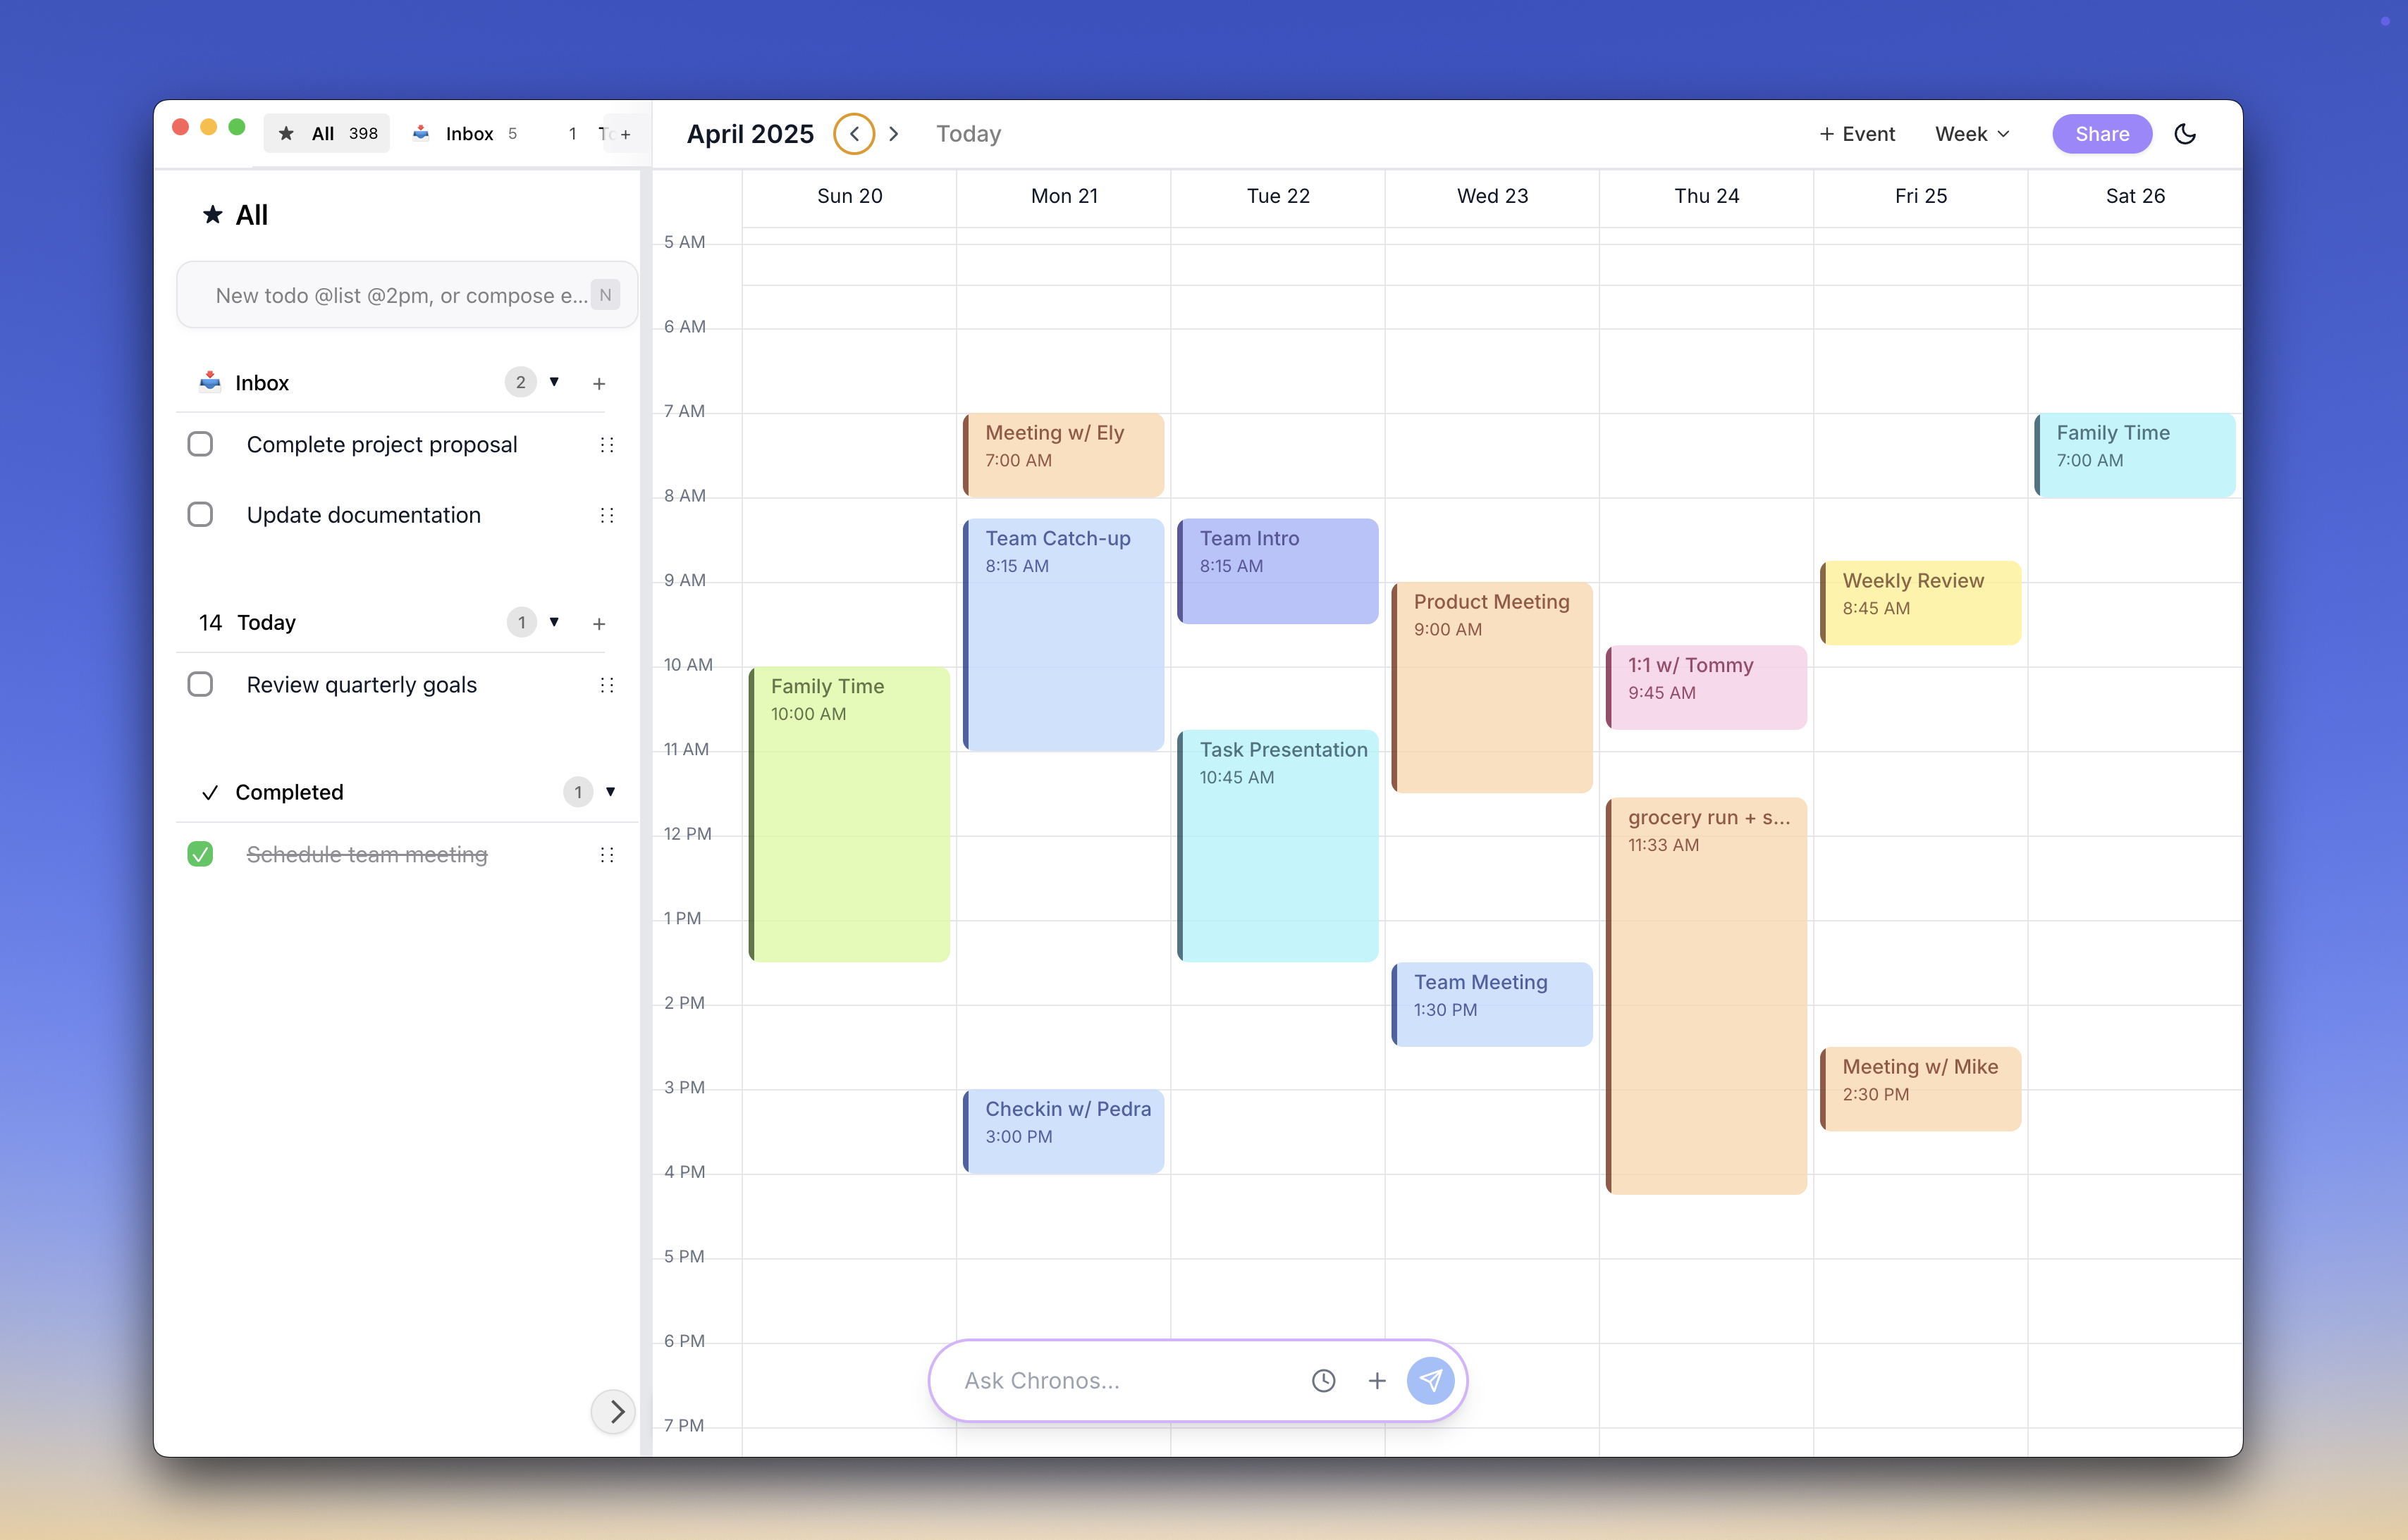Uncheck the Schedule team meeting checkbox

[200, 854]
